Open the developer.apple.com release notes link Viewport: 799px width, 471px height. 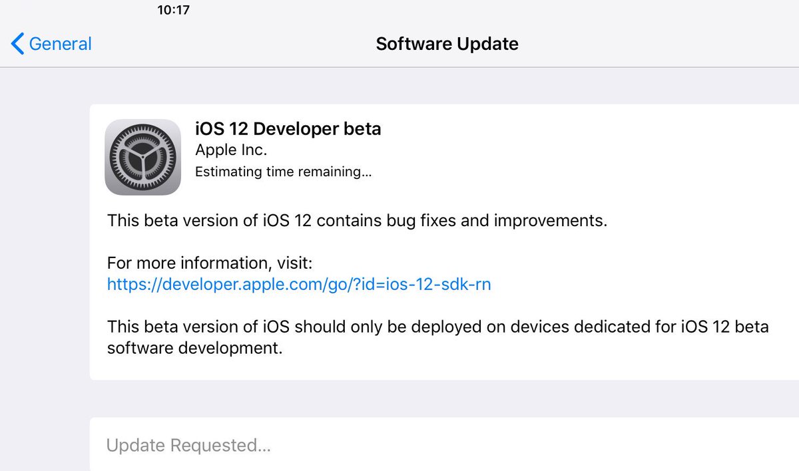pos(299,285)
